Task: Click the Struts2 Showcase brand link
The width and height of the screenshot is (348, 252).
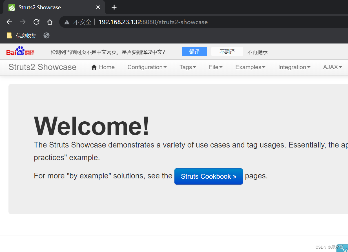Action: coord(43,67)
